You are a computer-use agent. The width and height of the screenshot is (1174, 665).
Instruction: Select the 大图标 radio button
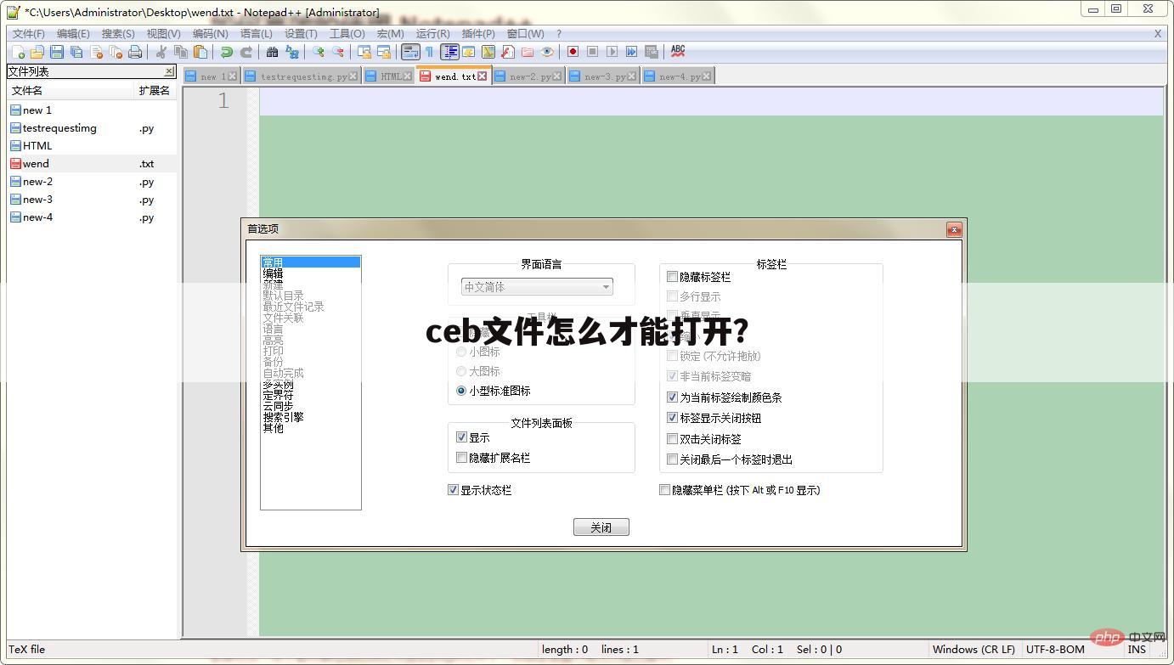461,371
